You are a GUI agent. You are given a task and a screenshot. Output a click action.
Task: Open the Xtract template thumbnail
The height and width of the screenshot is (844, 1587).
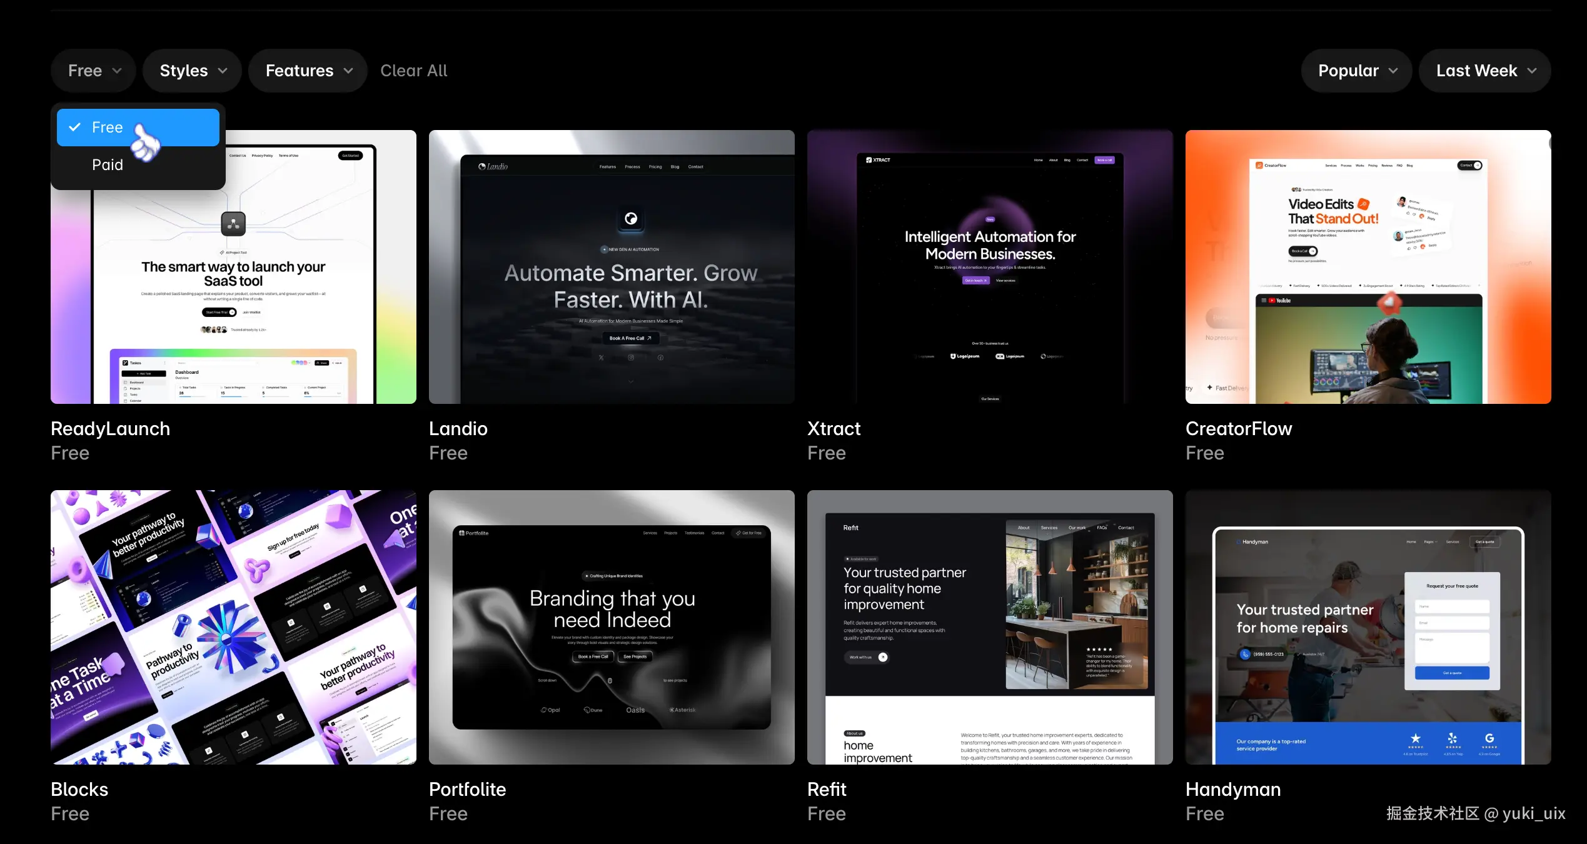[x=990, y=267]
